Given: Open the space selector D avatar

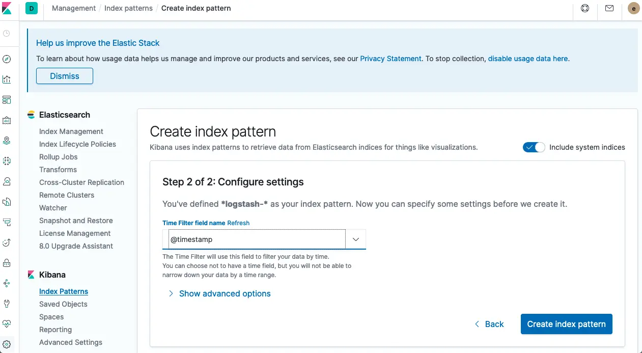Looking at the screenshot, I should click(32, 8).
